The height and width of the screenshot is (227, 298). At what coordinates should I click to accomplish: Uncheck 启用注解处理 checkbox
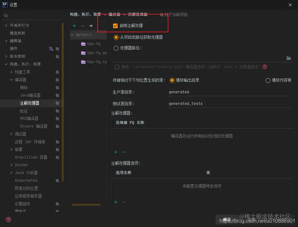[x=115, y=25]
